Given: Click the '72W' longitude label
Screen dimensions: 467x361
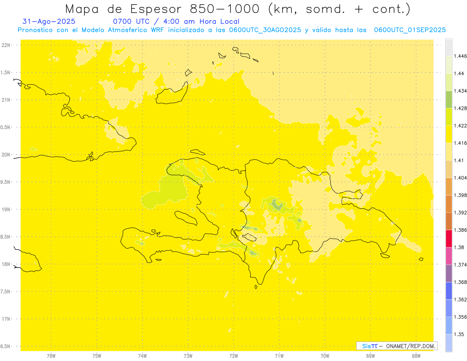Looking at the screenshot, I should coord(234,356).
